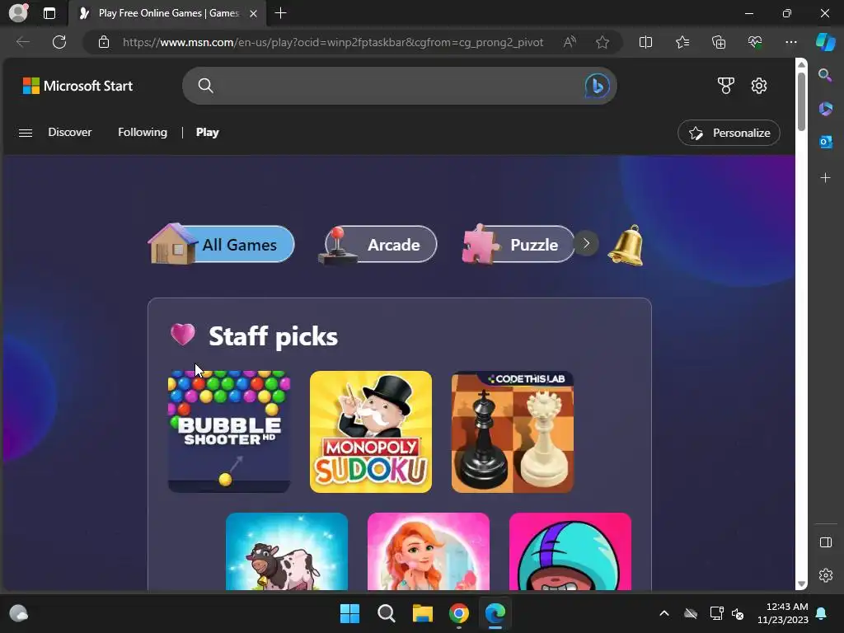The width and height of the screenshot is (844, 633).
Task: Switch to the Discover tab
Action: click(69, 133)
